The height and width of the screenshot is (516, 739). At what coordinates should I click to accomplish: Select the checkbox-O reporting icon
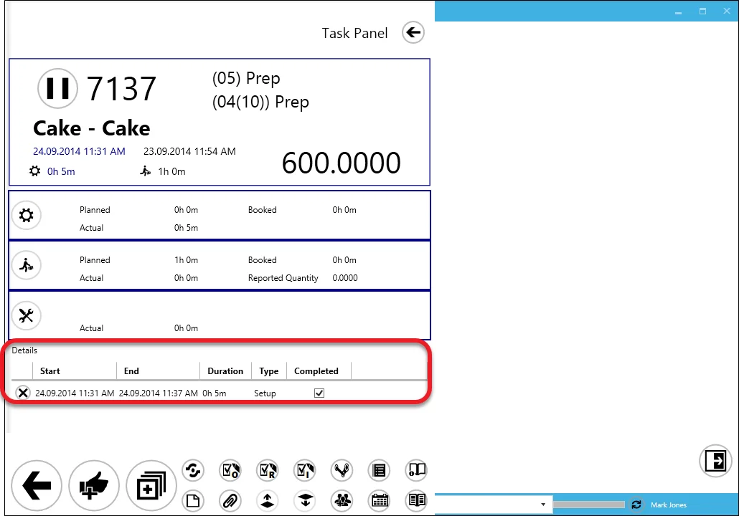tap(230, 470)
